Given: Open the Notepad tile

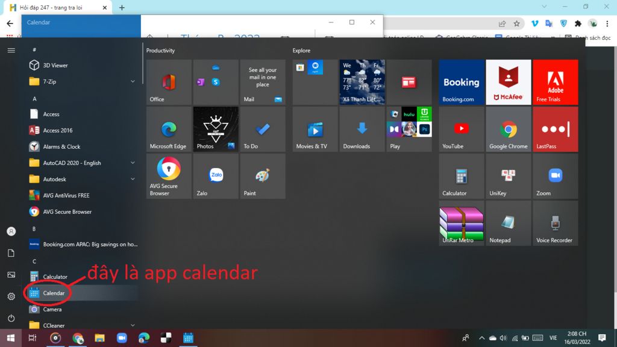Looking at the screenshot, I should (509, 223).
